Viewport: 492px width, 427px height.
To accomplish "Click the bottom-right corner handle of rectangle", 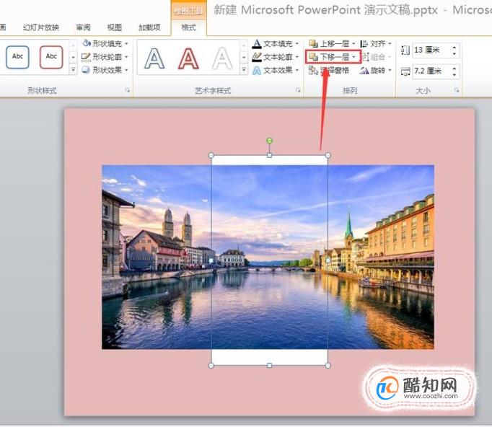I will coord(328,366).
